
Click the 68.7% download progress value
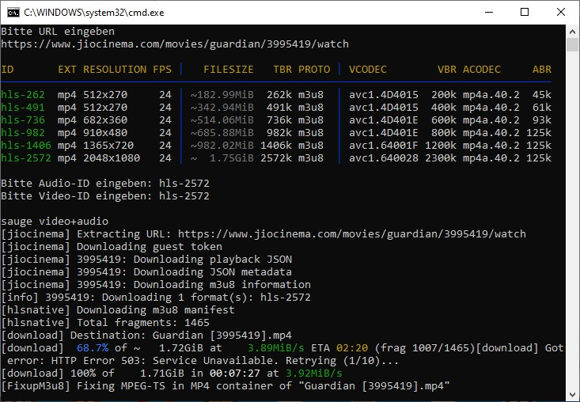[89, 347]
